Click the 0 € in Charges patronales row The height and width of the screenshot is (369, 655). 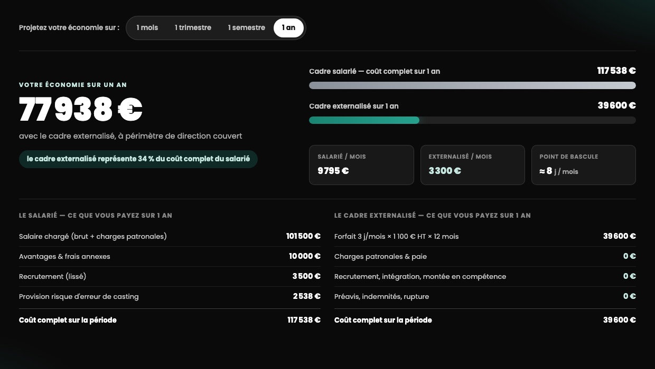(x=630, y=256)
